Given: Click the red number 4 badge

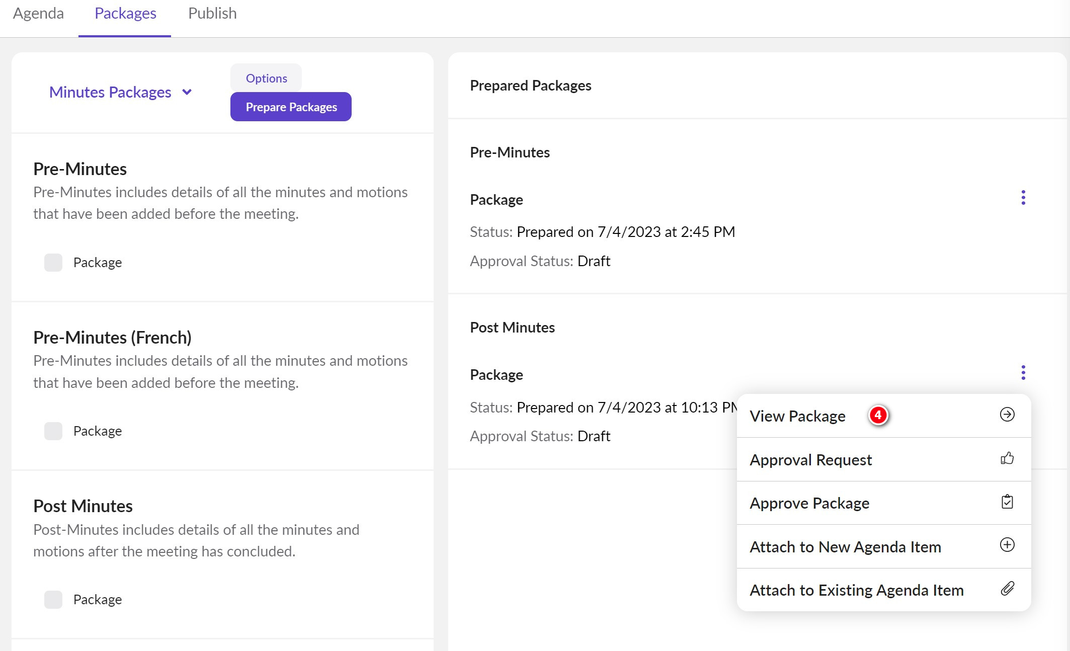Looking at the screenshot, I should (878, 416).
